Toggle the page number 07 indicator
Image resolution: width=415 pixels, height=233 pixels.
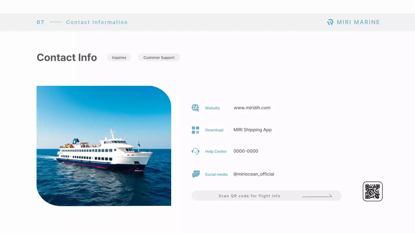[40, 22]
